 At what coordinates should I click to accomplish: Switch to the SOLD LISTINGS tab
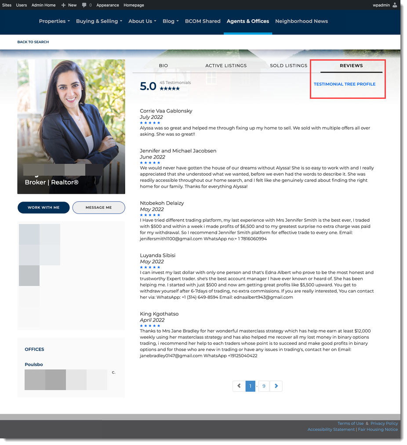point(288,65)
